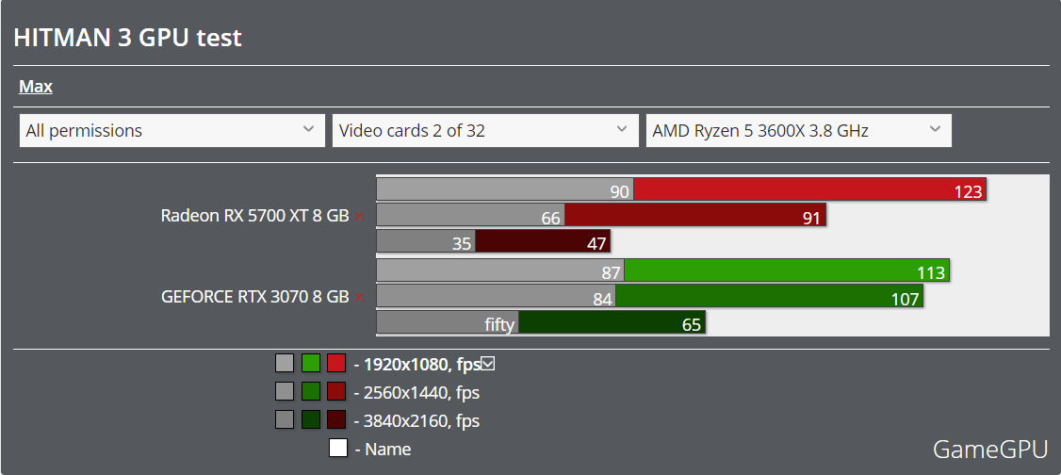Click the gray bar showing 35 minimum fps
1061x475 pixels.
pyautogui.click(x=426, y=241)
